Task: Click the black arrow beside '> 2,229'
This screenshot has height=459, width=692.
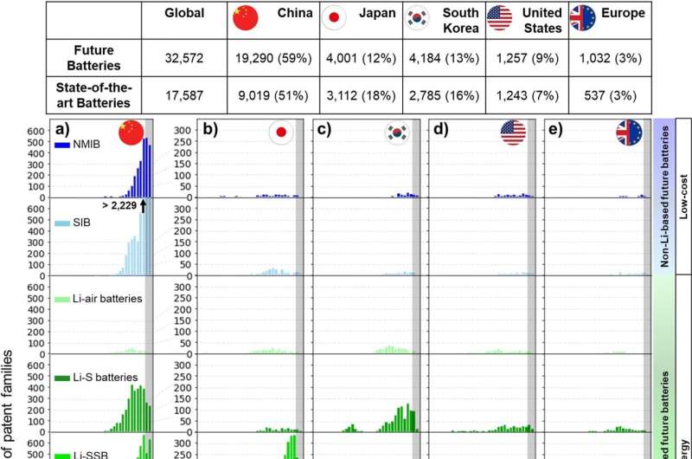Action: pyautogui.click(x=143, y=205)
